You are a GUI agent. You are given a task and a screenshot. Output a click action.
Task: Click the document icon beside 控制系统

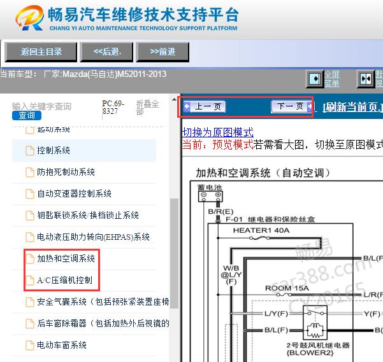[30, 150]
